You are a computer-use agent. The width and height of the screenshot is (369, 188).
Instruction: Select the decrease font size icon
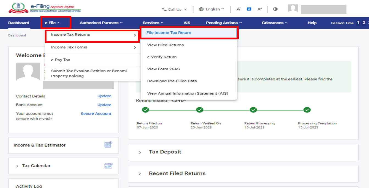(x=239, y=9)
